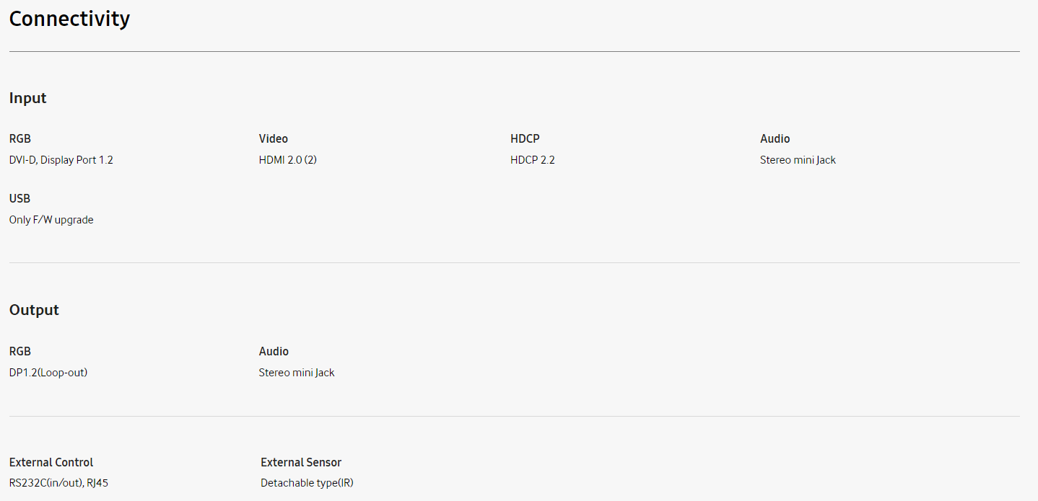
Task: Click the Output subsection heading
Action: tap(34, 310)
